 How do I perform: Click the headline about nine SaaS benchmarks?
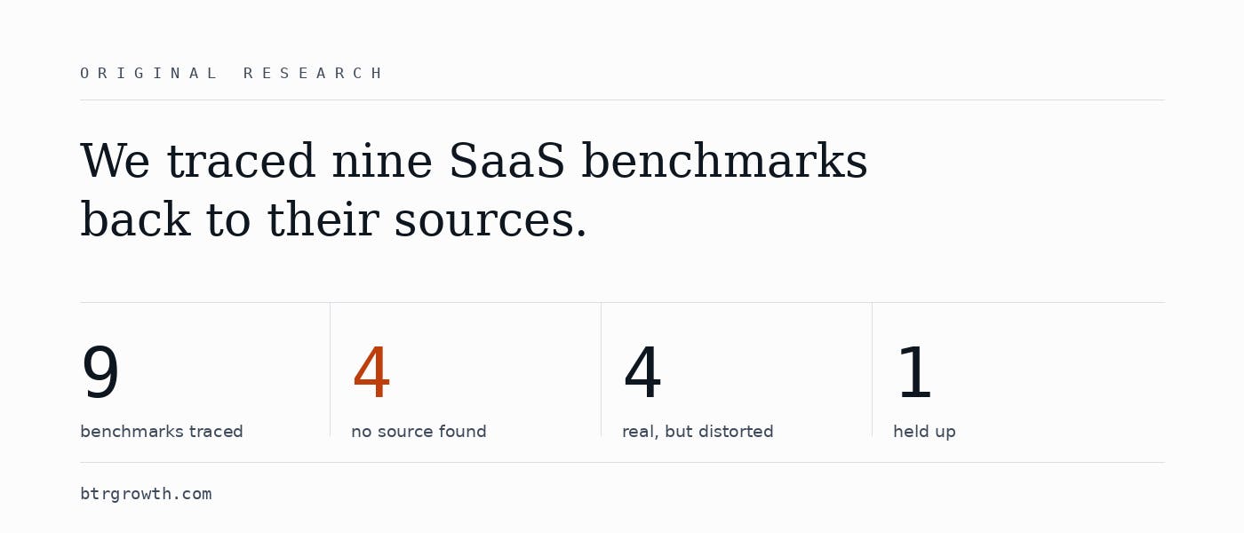pos(474,191)
